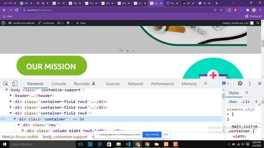Switch to the Network tab
This screenshot has width=264, height=148.
click(x=136, y=84)
